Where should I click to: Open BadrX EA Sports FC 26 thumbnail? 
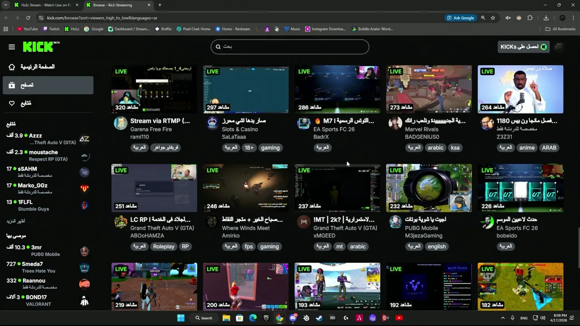point(337,89)
